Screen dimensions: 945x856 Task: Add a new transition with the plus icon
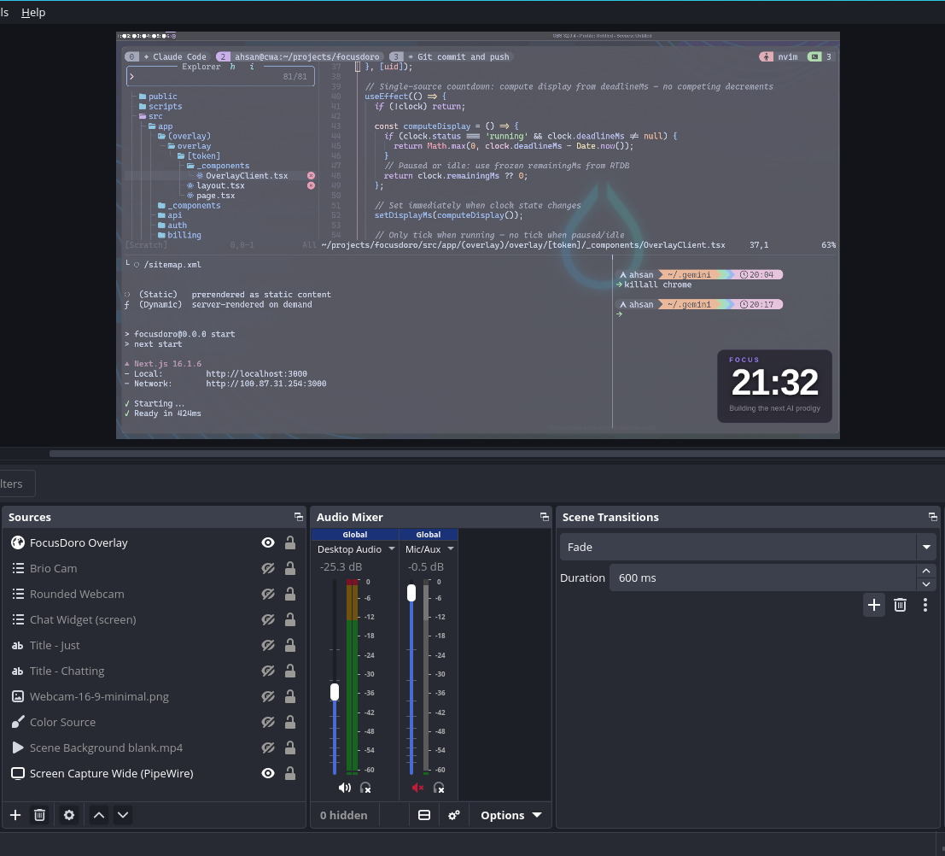tap(873, 605)
